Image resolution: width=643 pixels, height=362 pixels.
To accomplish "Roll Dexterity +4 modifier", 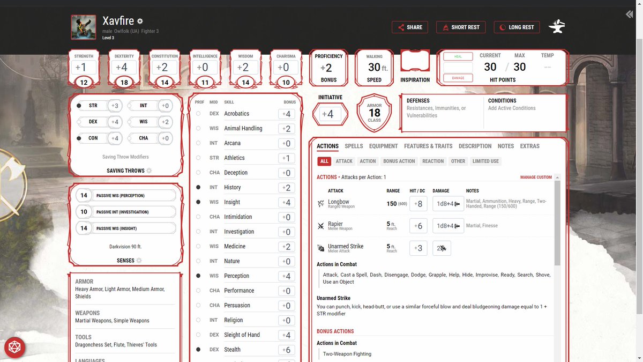I will tap(124, 67).
